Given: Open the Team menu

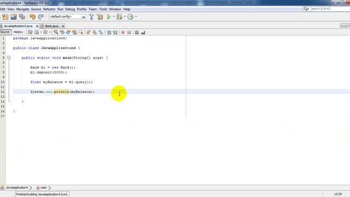Looking at the screenshot, I should tap(92, 9).
